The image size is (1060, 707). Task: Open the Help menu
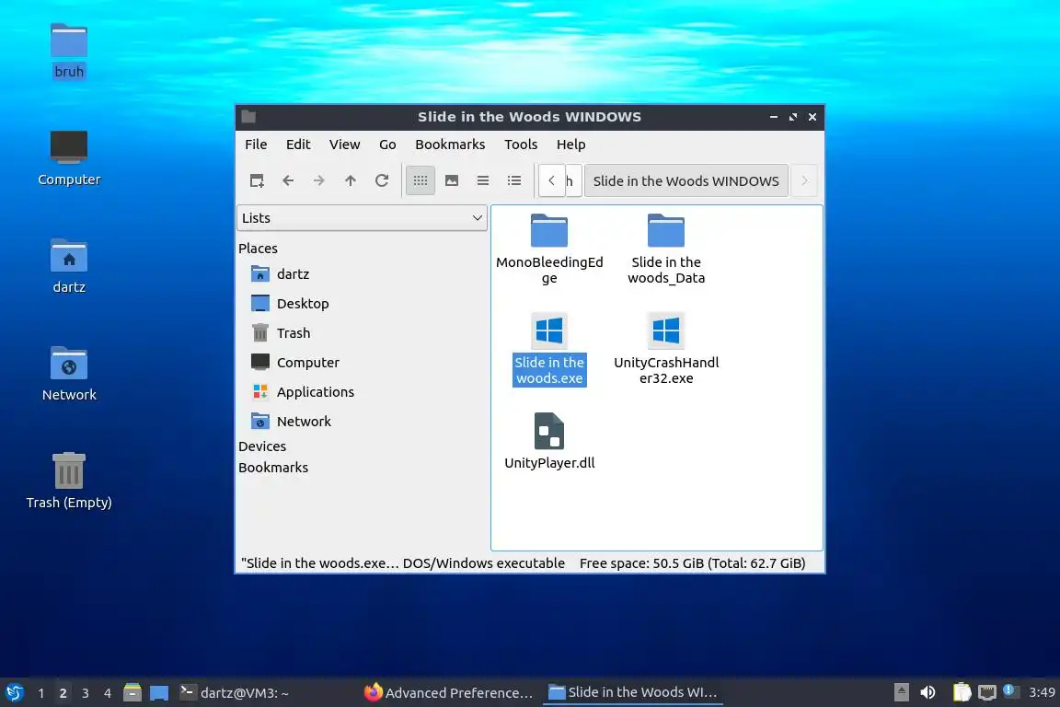point(571,145)
